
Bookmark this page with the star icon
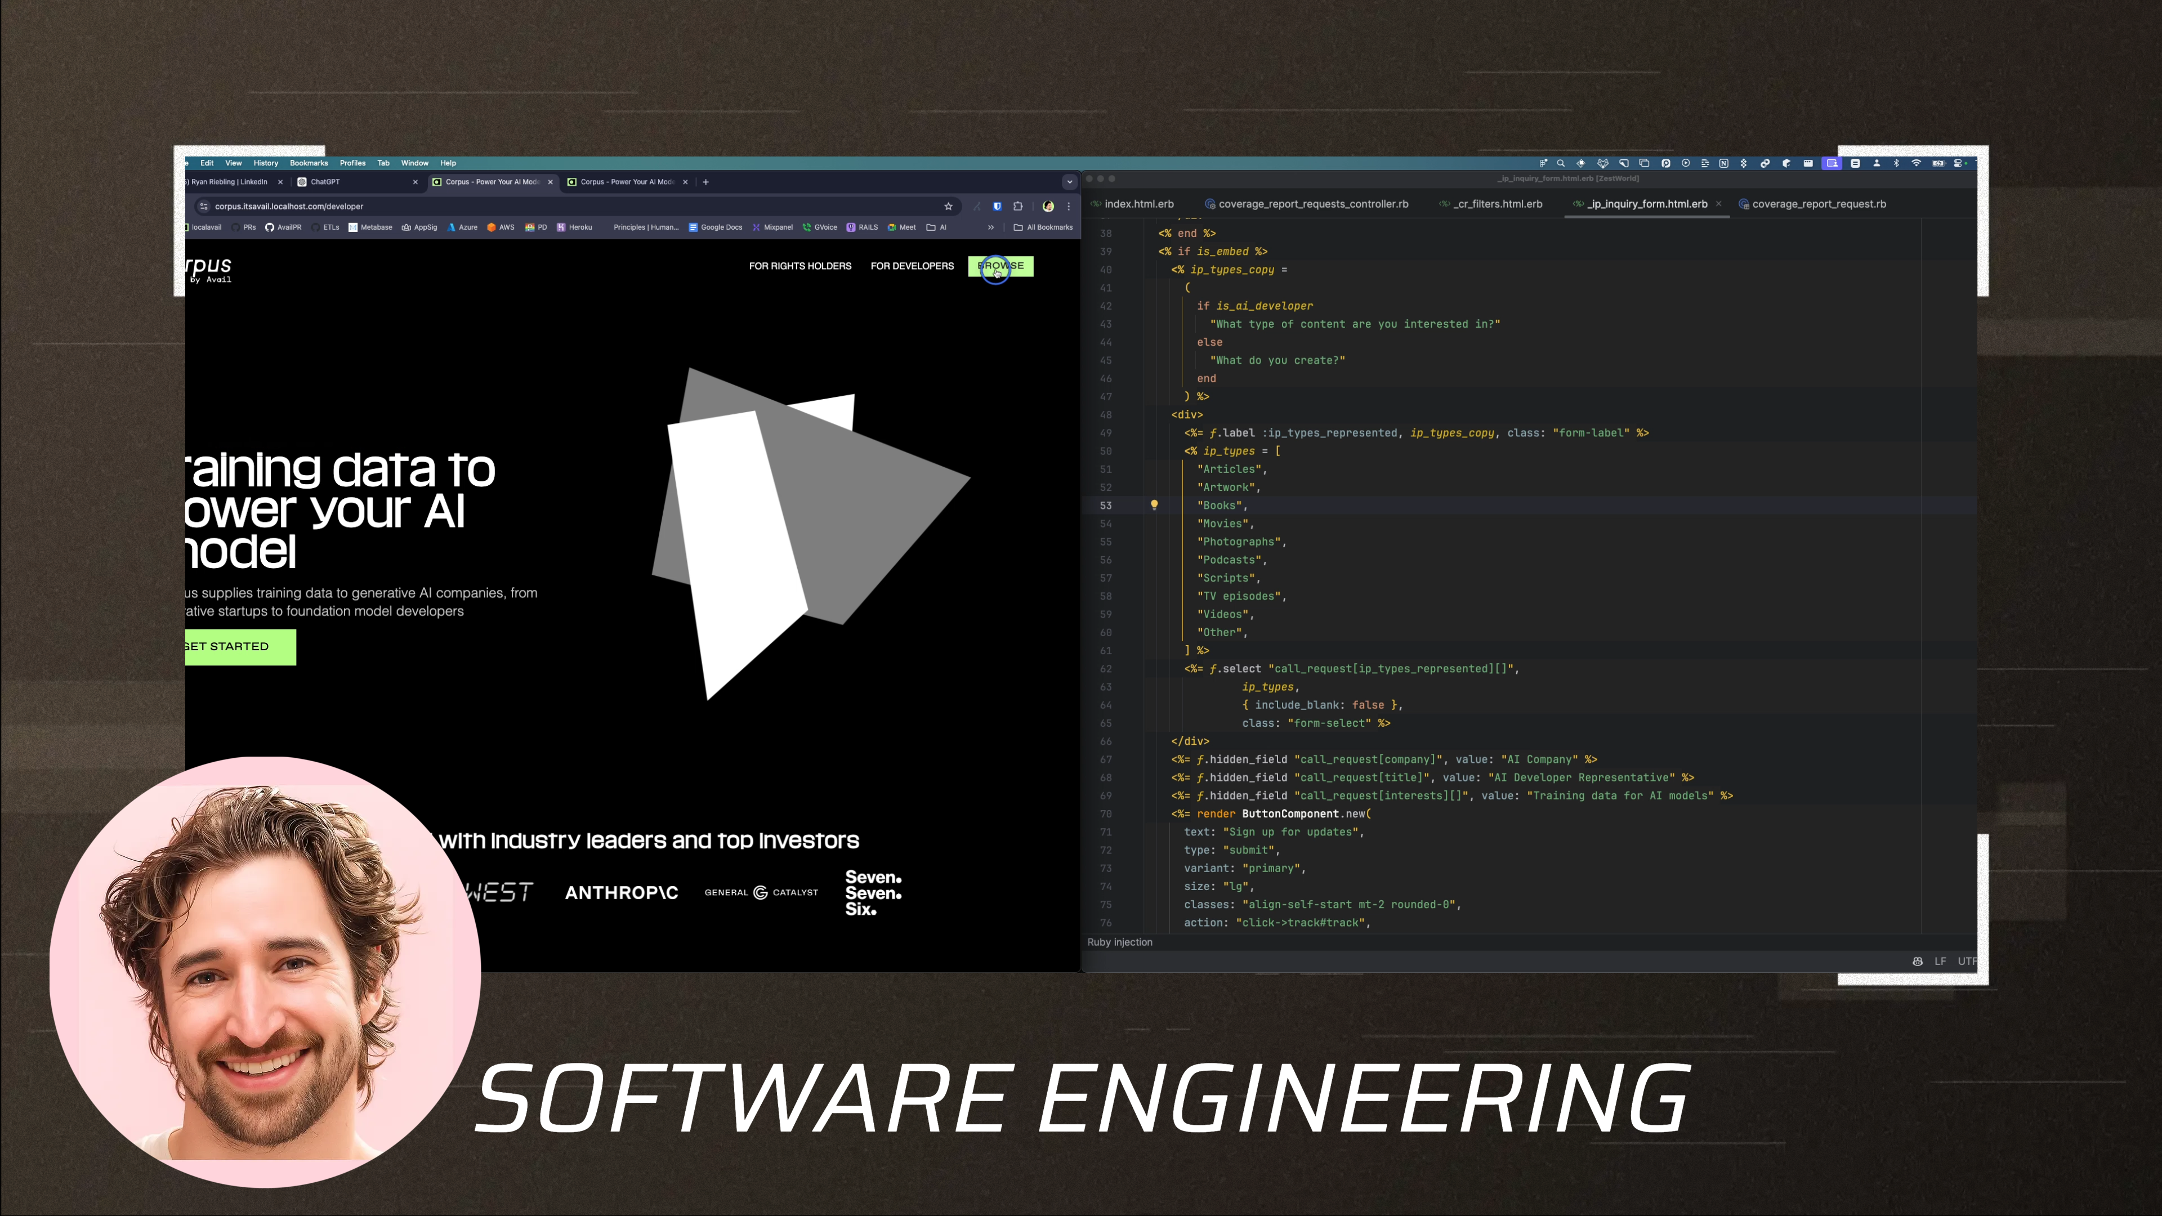[948, 207]
